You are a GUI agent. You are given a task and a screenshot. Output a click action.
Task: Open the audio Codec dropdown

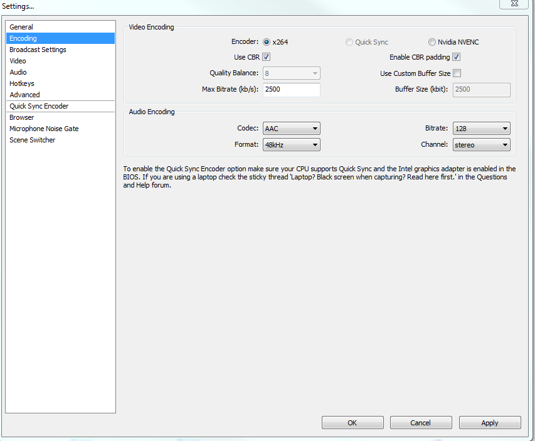point(292,129)
